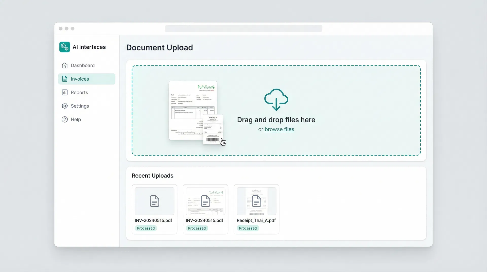Viewport: 487px width, 272px height.
Task: Click the invoice preview image in upload zone
Action: (x=193, y=110)
